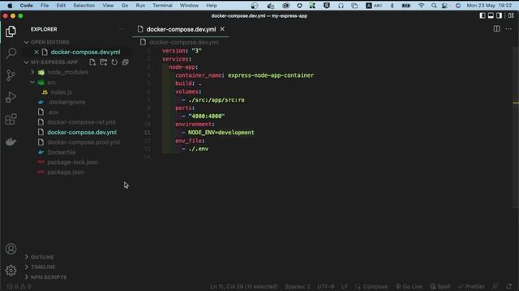Toggle the secondary side bar layout button
Viewport: 519px width, 291px height.
click(499, 15)
